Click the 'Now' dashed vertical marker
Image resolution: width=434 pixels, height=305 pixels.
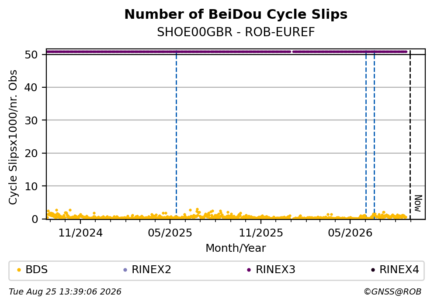click(410, 135)
